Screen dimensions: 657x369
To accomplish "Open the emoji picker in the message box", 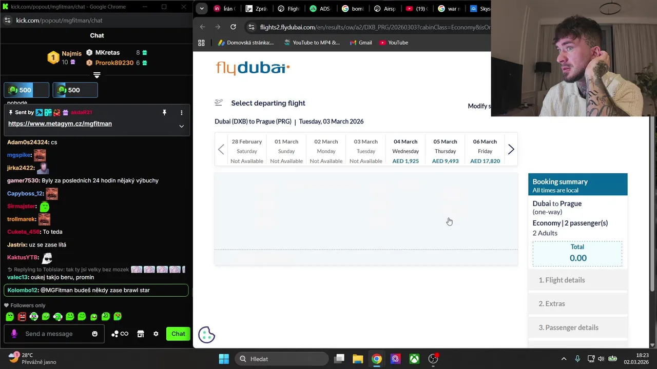I will (94, 334).
